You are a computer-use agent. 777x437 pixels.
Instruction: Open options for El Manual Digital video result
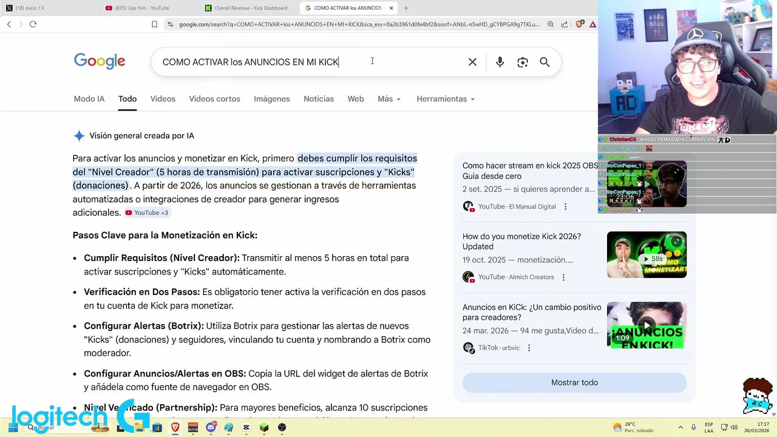coord(565,206)
